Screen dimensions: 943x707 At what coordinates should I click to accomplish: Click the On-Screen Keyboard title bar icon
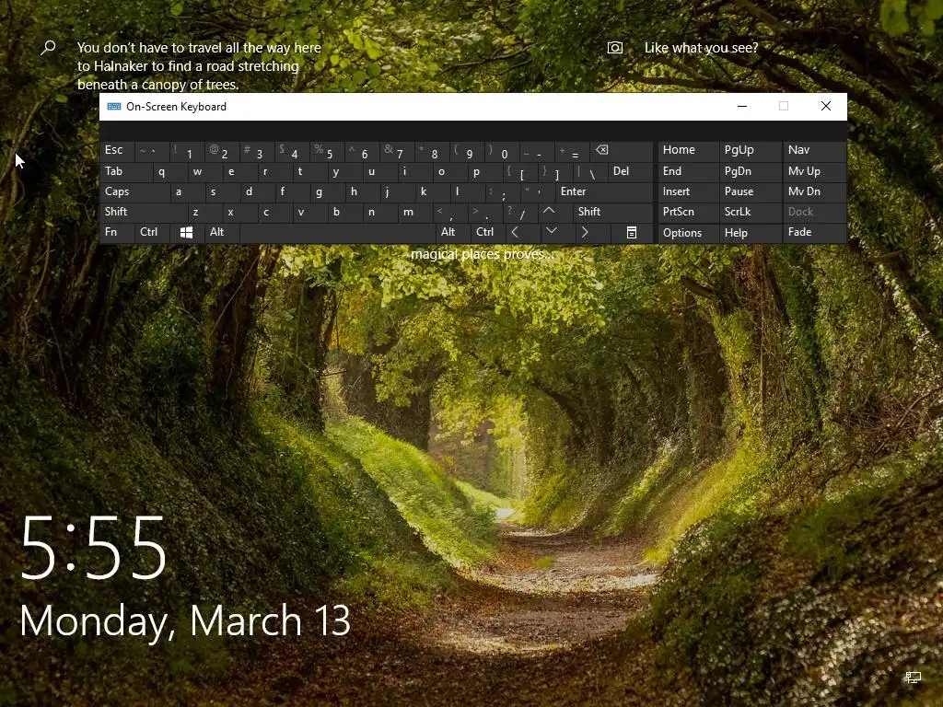(113, 107)
